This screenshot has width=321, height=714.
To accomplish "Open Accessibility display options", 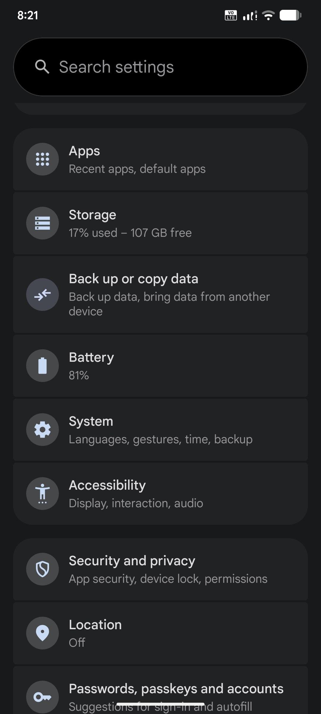I will pyautogui.click(x=160, y=494).
